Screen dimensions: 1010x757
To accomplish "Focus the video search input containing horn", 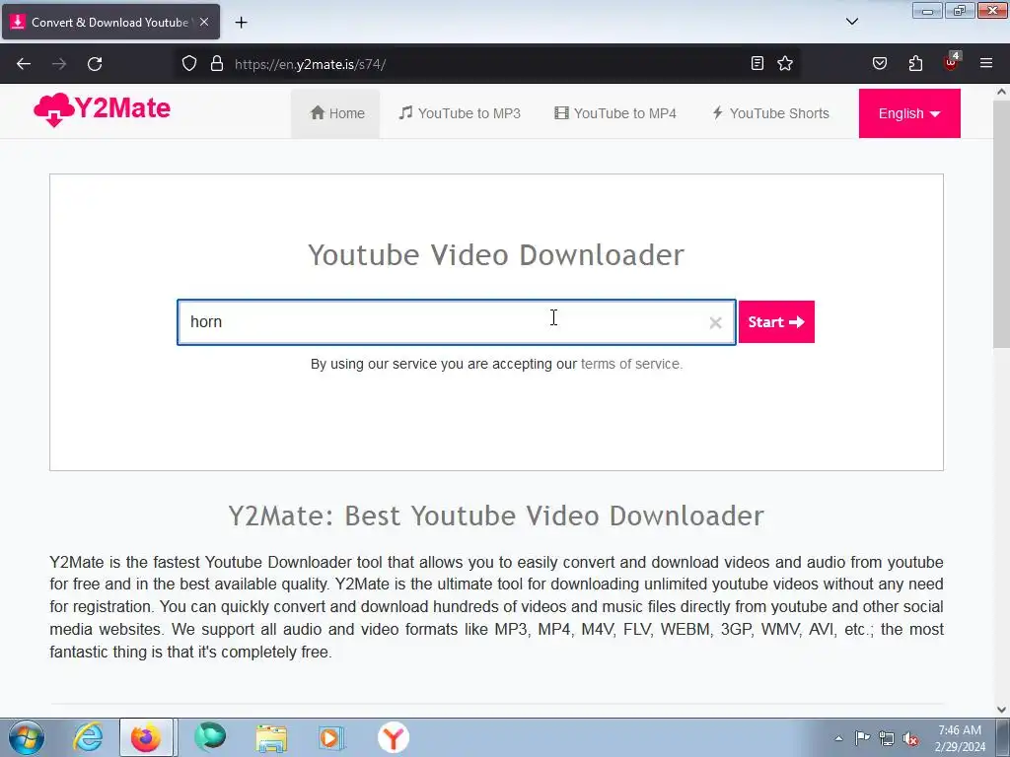I will pos(457,322).
